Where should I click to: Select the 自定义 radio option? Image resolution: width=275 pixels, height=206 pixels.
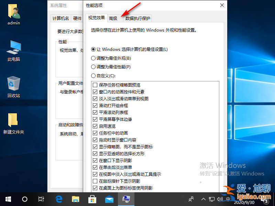[93, 76]
